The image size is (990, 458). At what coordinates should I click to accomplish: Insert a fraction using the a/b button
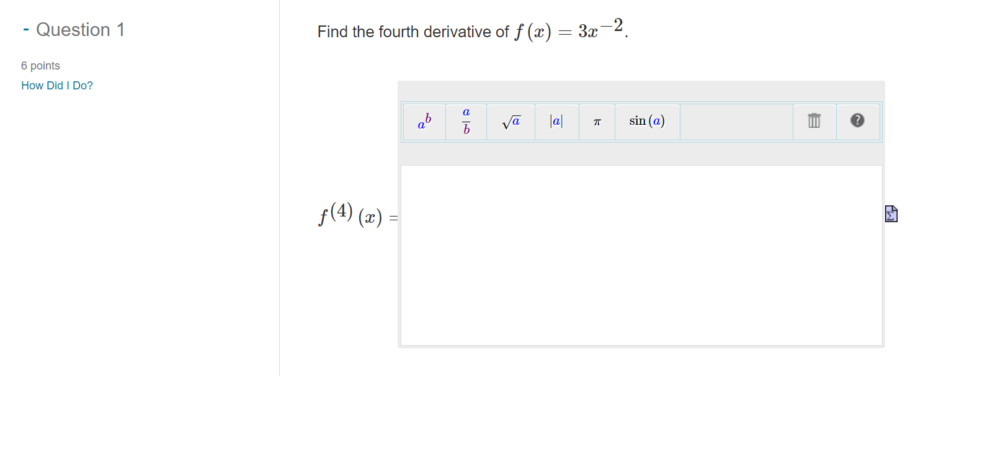(x=466, y=121)
